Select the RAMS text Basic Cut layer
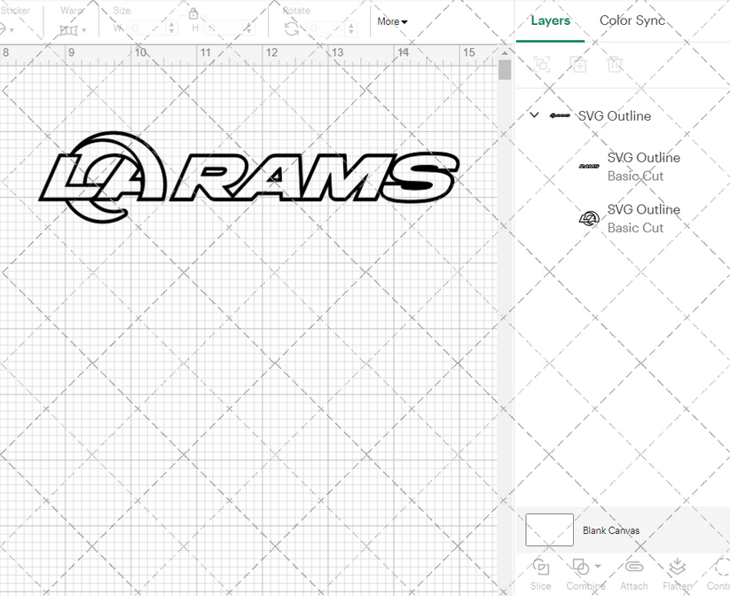Viewport: 730px width, 596px height. click(x=644, y=167)
